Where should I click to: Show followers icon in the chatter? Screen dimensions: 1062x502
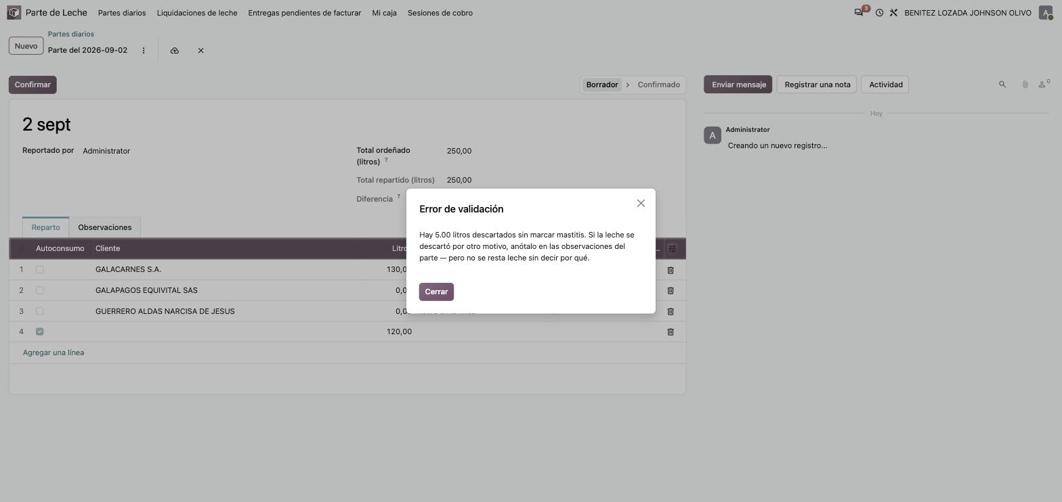[x=1044, y=84]
